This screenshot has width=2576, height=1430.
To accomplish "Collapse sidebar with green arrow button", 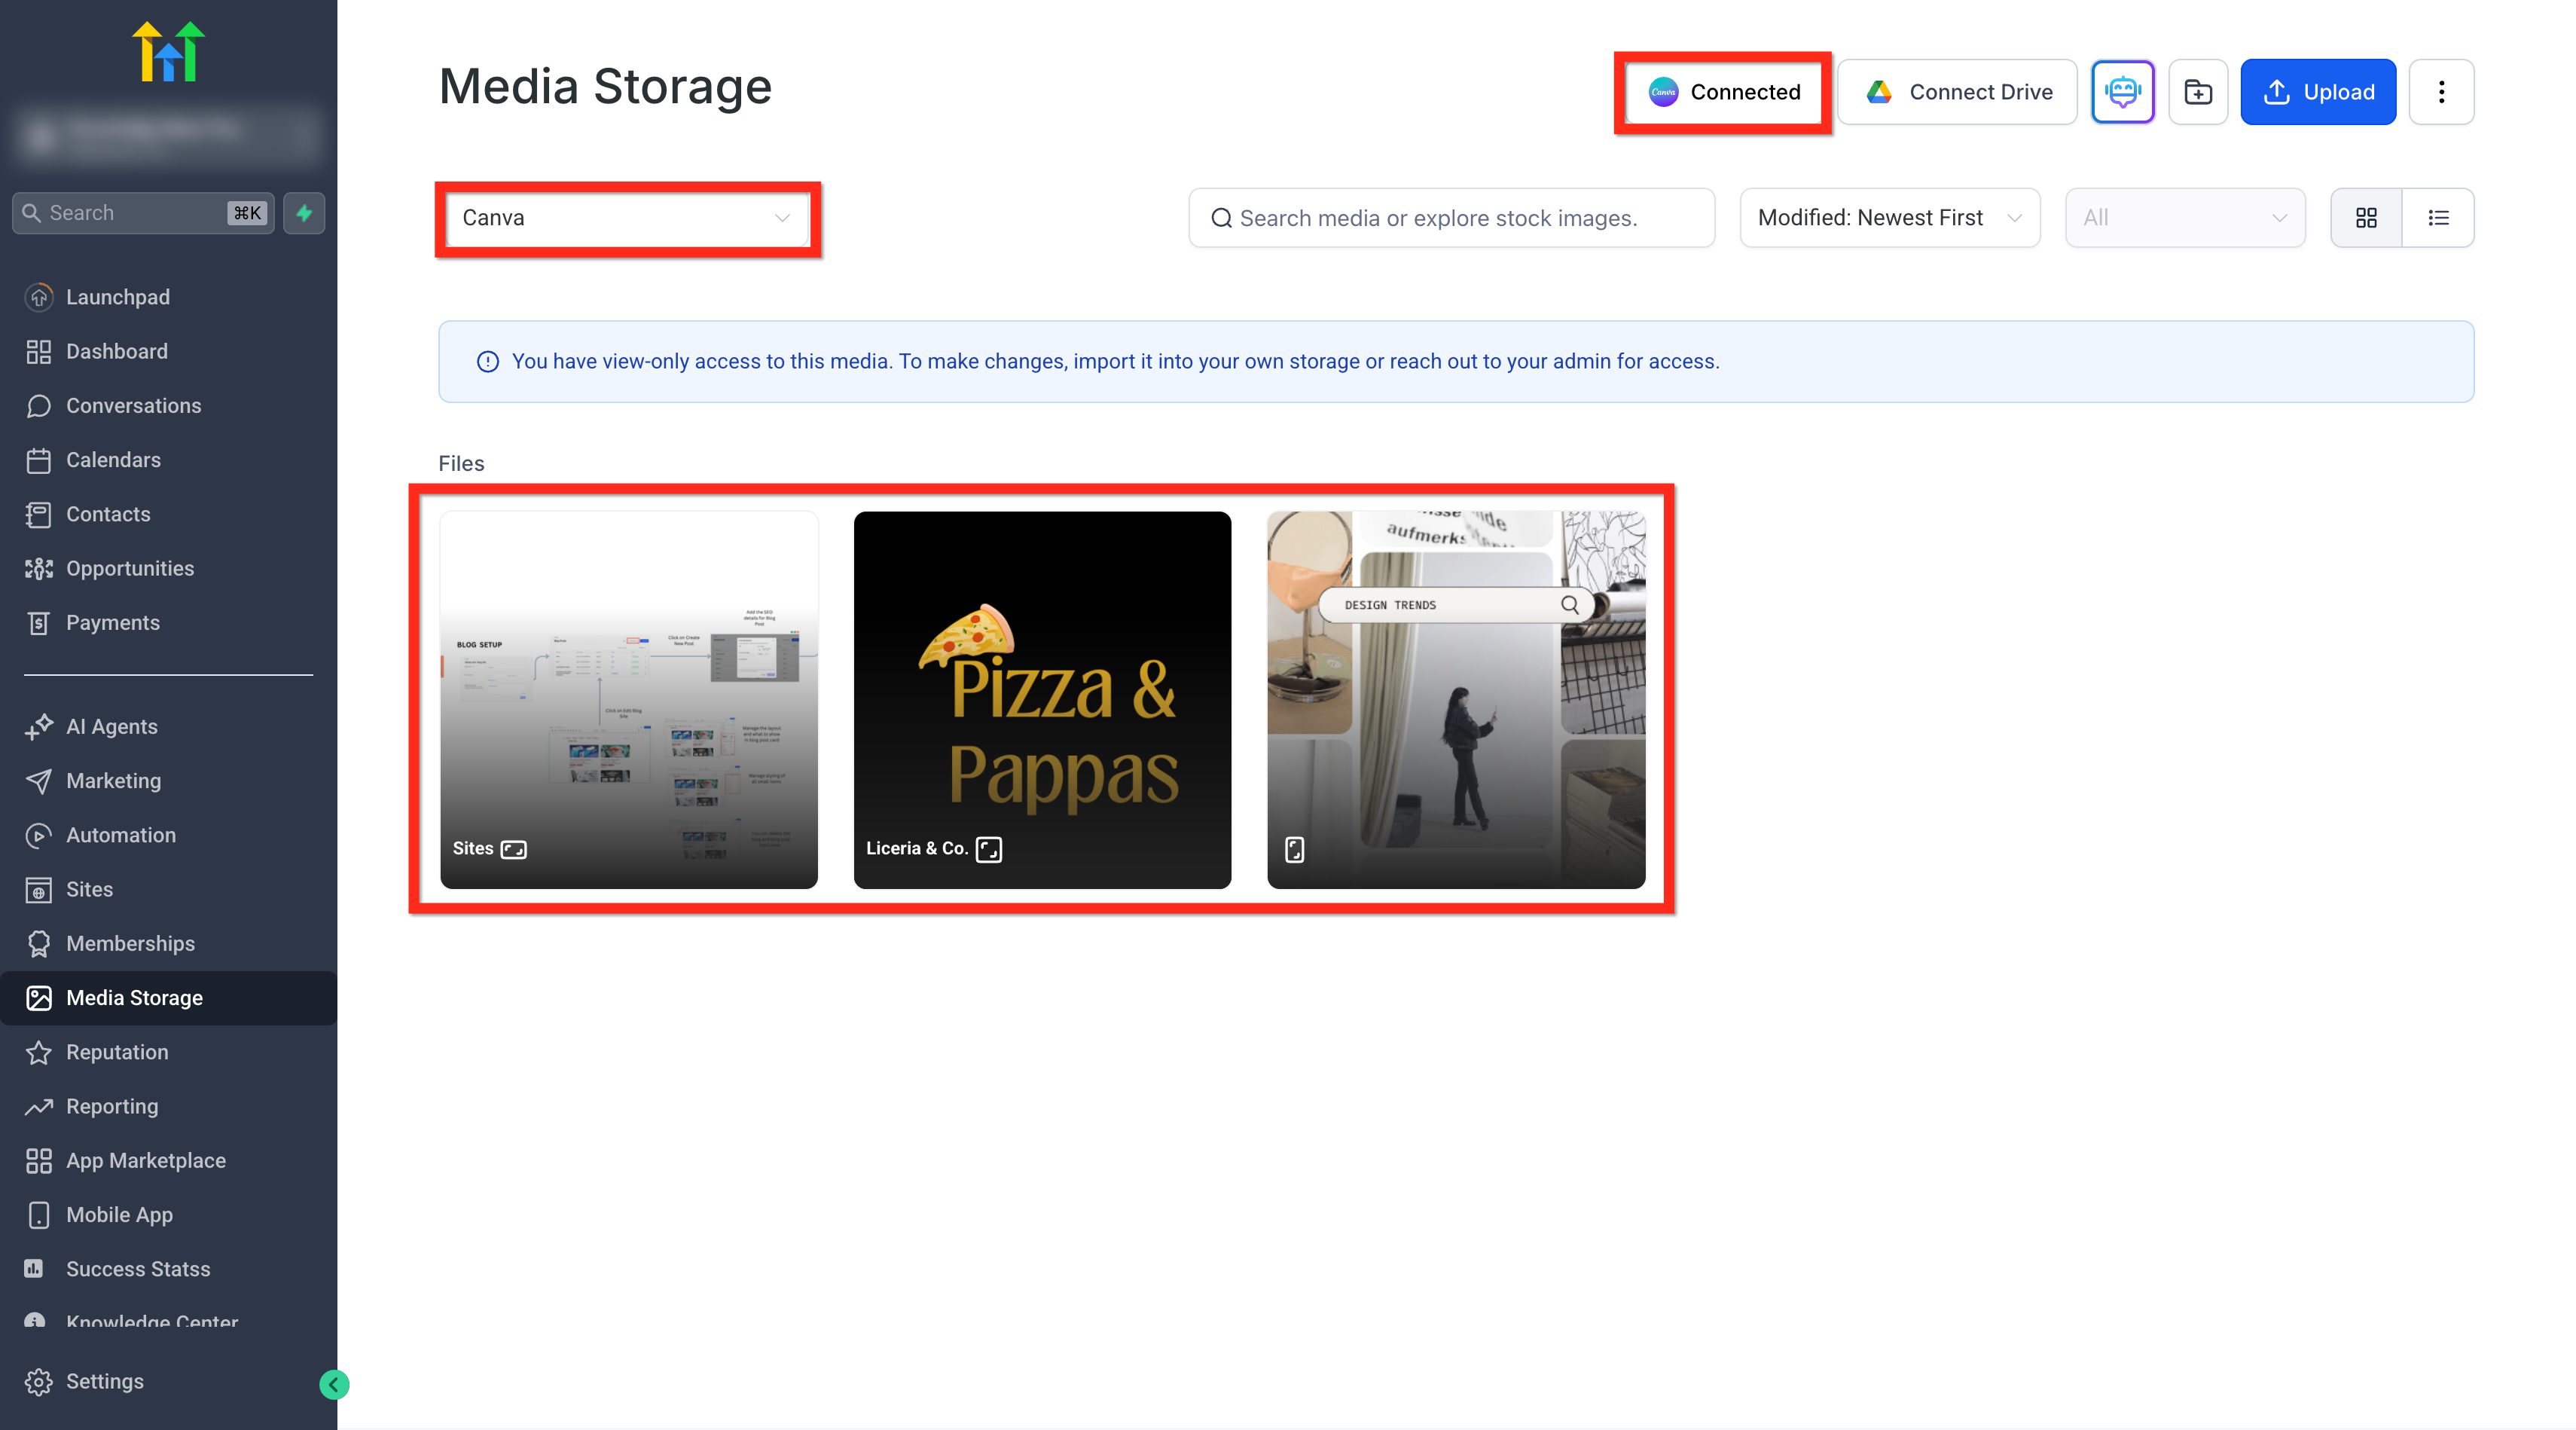I will tap(334, 1384).
